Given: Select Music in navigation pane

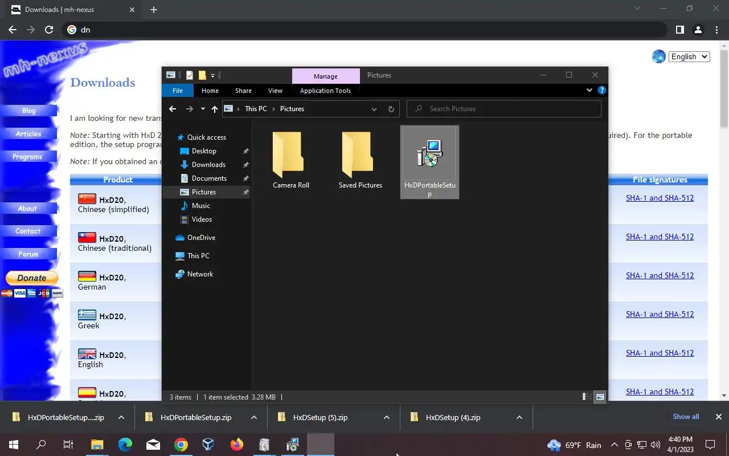Looking at the screenshot, I should [x=200, y=206].
